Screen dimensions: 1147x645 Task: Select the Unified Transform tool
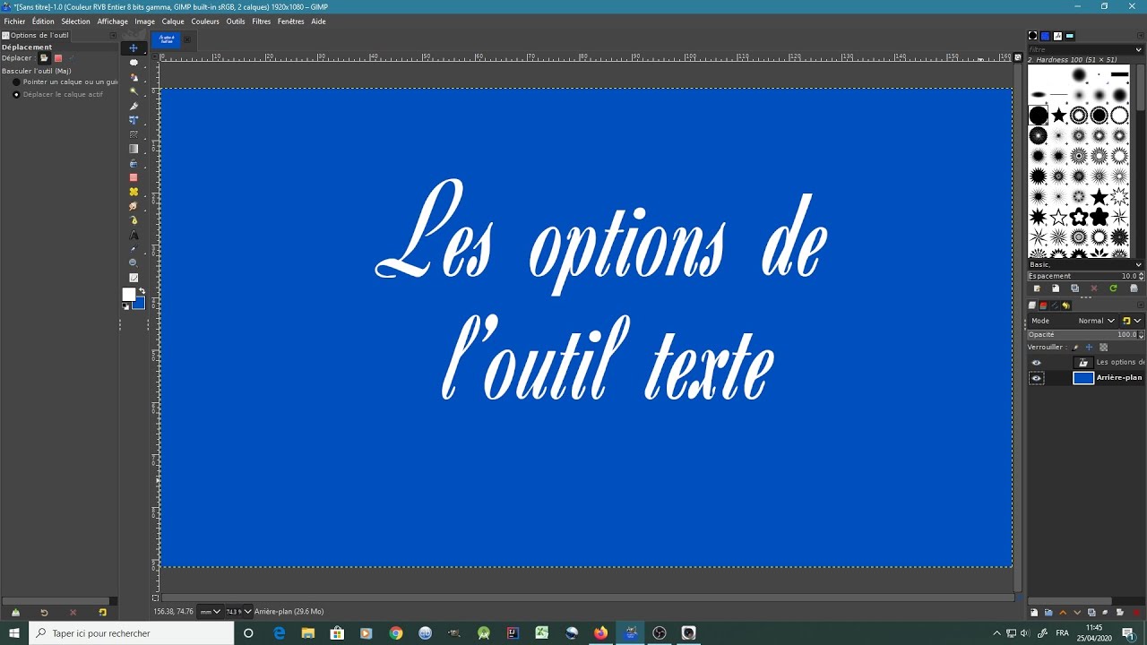click(134, 121)
